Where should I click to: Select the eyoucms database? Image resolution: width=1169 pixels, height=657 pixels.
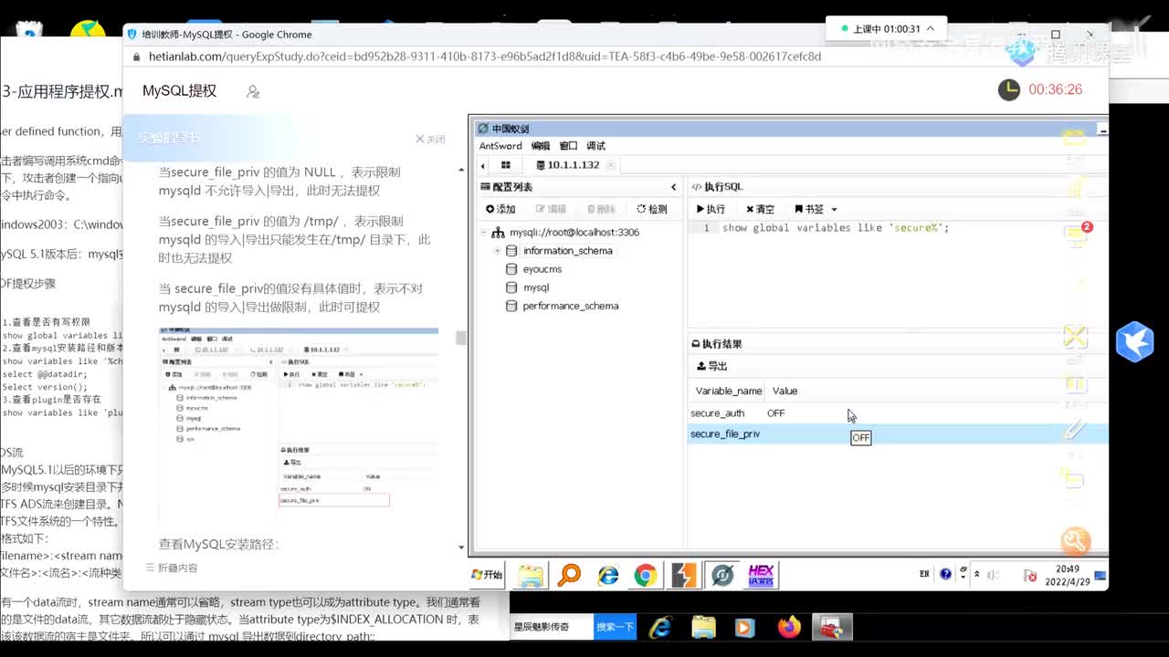tap(542, 269)
